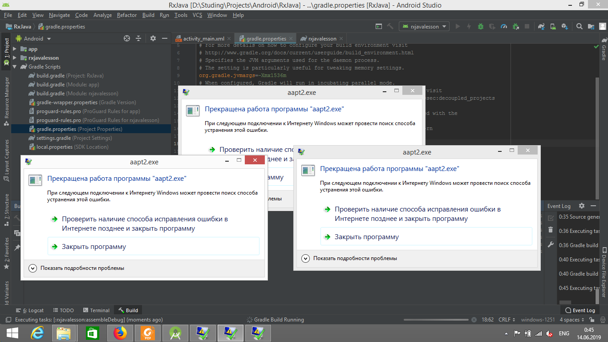This screenshot has width=608, height=342.
Task: Open the AVD Manager icon
Action: coord(552,26)
